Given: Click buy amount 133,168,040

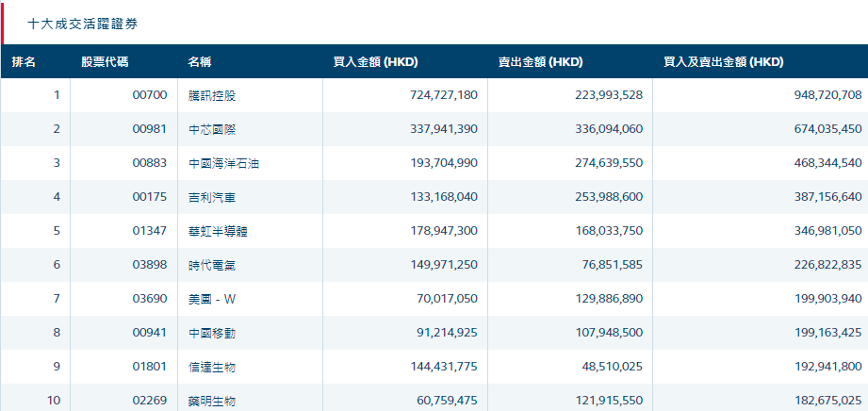Looking at the screenshot, I should click(x=444, y=197).
